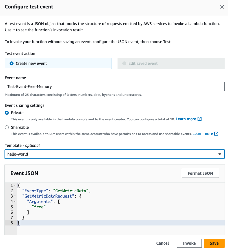
Task: Follow Learn more link for Shareable events
Action: coord(203,134)
